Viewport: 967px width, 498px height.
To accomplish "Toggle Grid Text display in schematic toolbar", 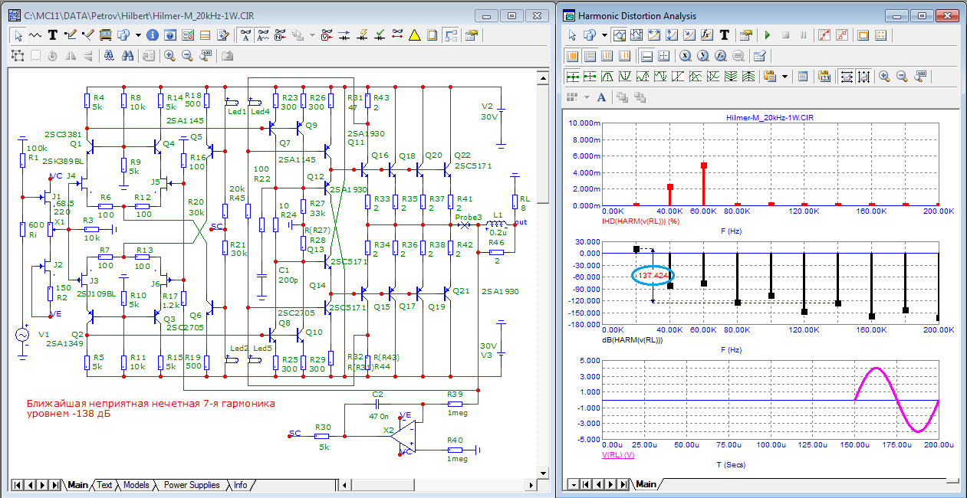I will coord(245,35).
